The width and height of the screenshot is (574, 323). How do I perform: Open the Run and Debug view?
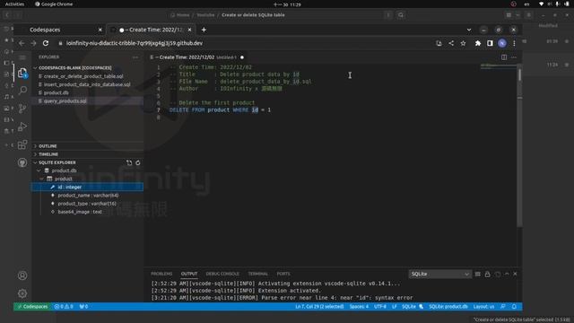(x=22, y=127)
